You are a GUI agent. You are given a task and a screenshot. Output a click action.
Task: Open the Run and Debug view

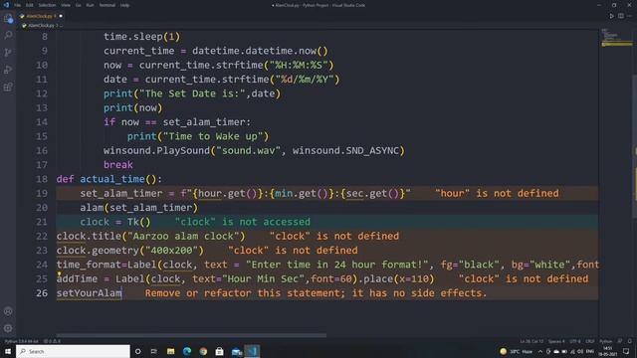(x=8, y=70)
